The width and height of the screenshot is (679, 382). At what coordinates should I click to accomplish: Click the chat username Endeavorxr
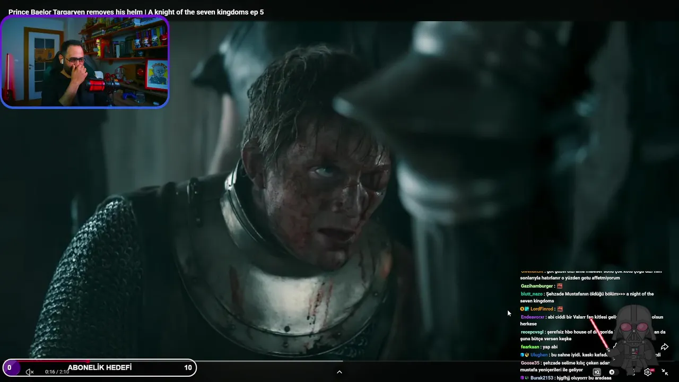(533, 317)
